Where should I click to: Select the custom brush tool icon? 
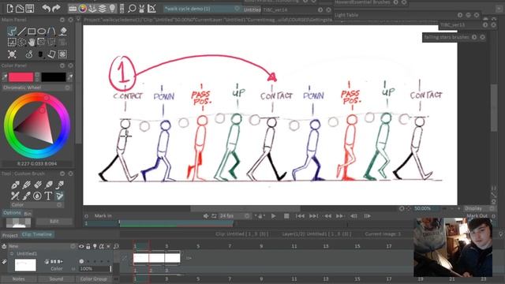click(60, 196)
